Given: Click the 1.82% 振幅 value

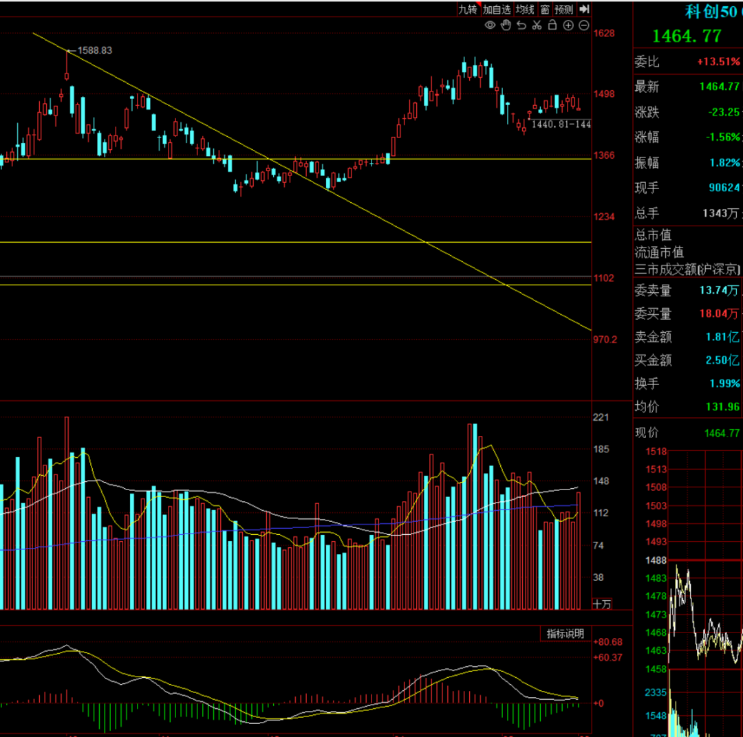Looking at the screenshot, I should pos(724,163).
